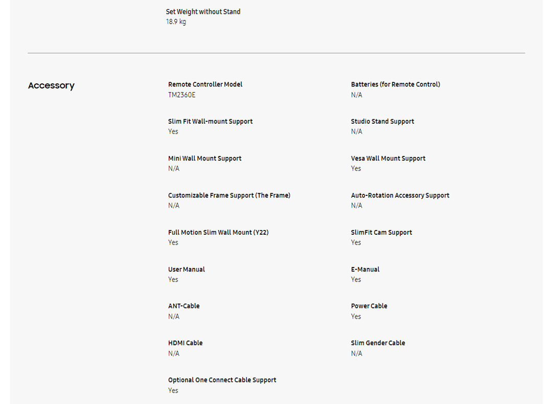Click the Studio Stand Support label
552x404 pixels.
tap(382, 121)
